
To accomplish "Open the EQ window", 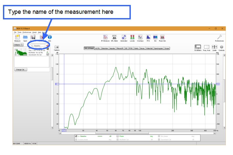I will (155, 37).
